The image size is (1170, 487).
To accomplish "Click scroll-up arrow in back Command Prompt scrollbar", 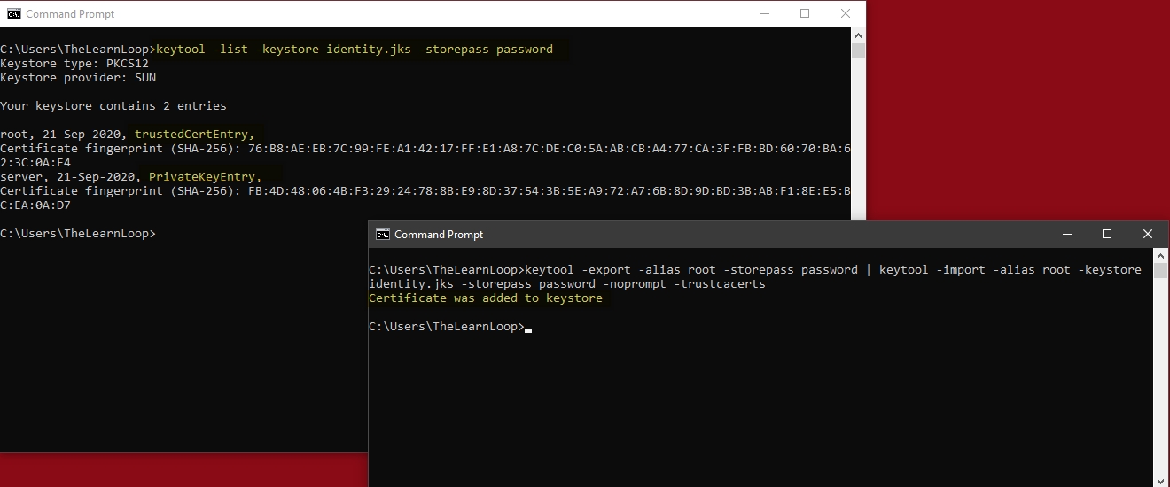I will pyautogui.click(x=858, y=35).
